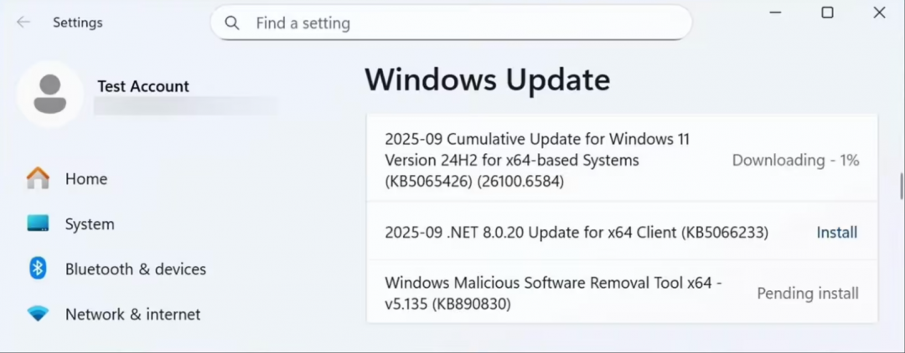905x353 pixels.
Task: Click the Network wifi icon
Action: click(x=38, y=314)
